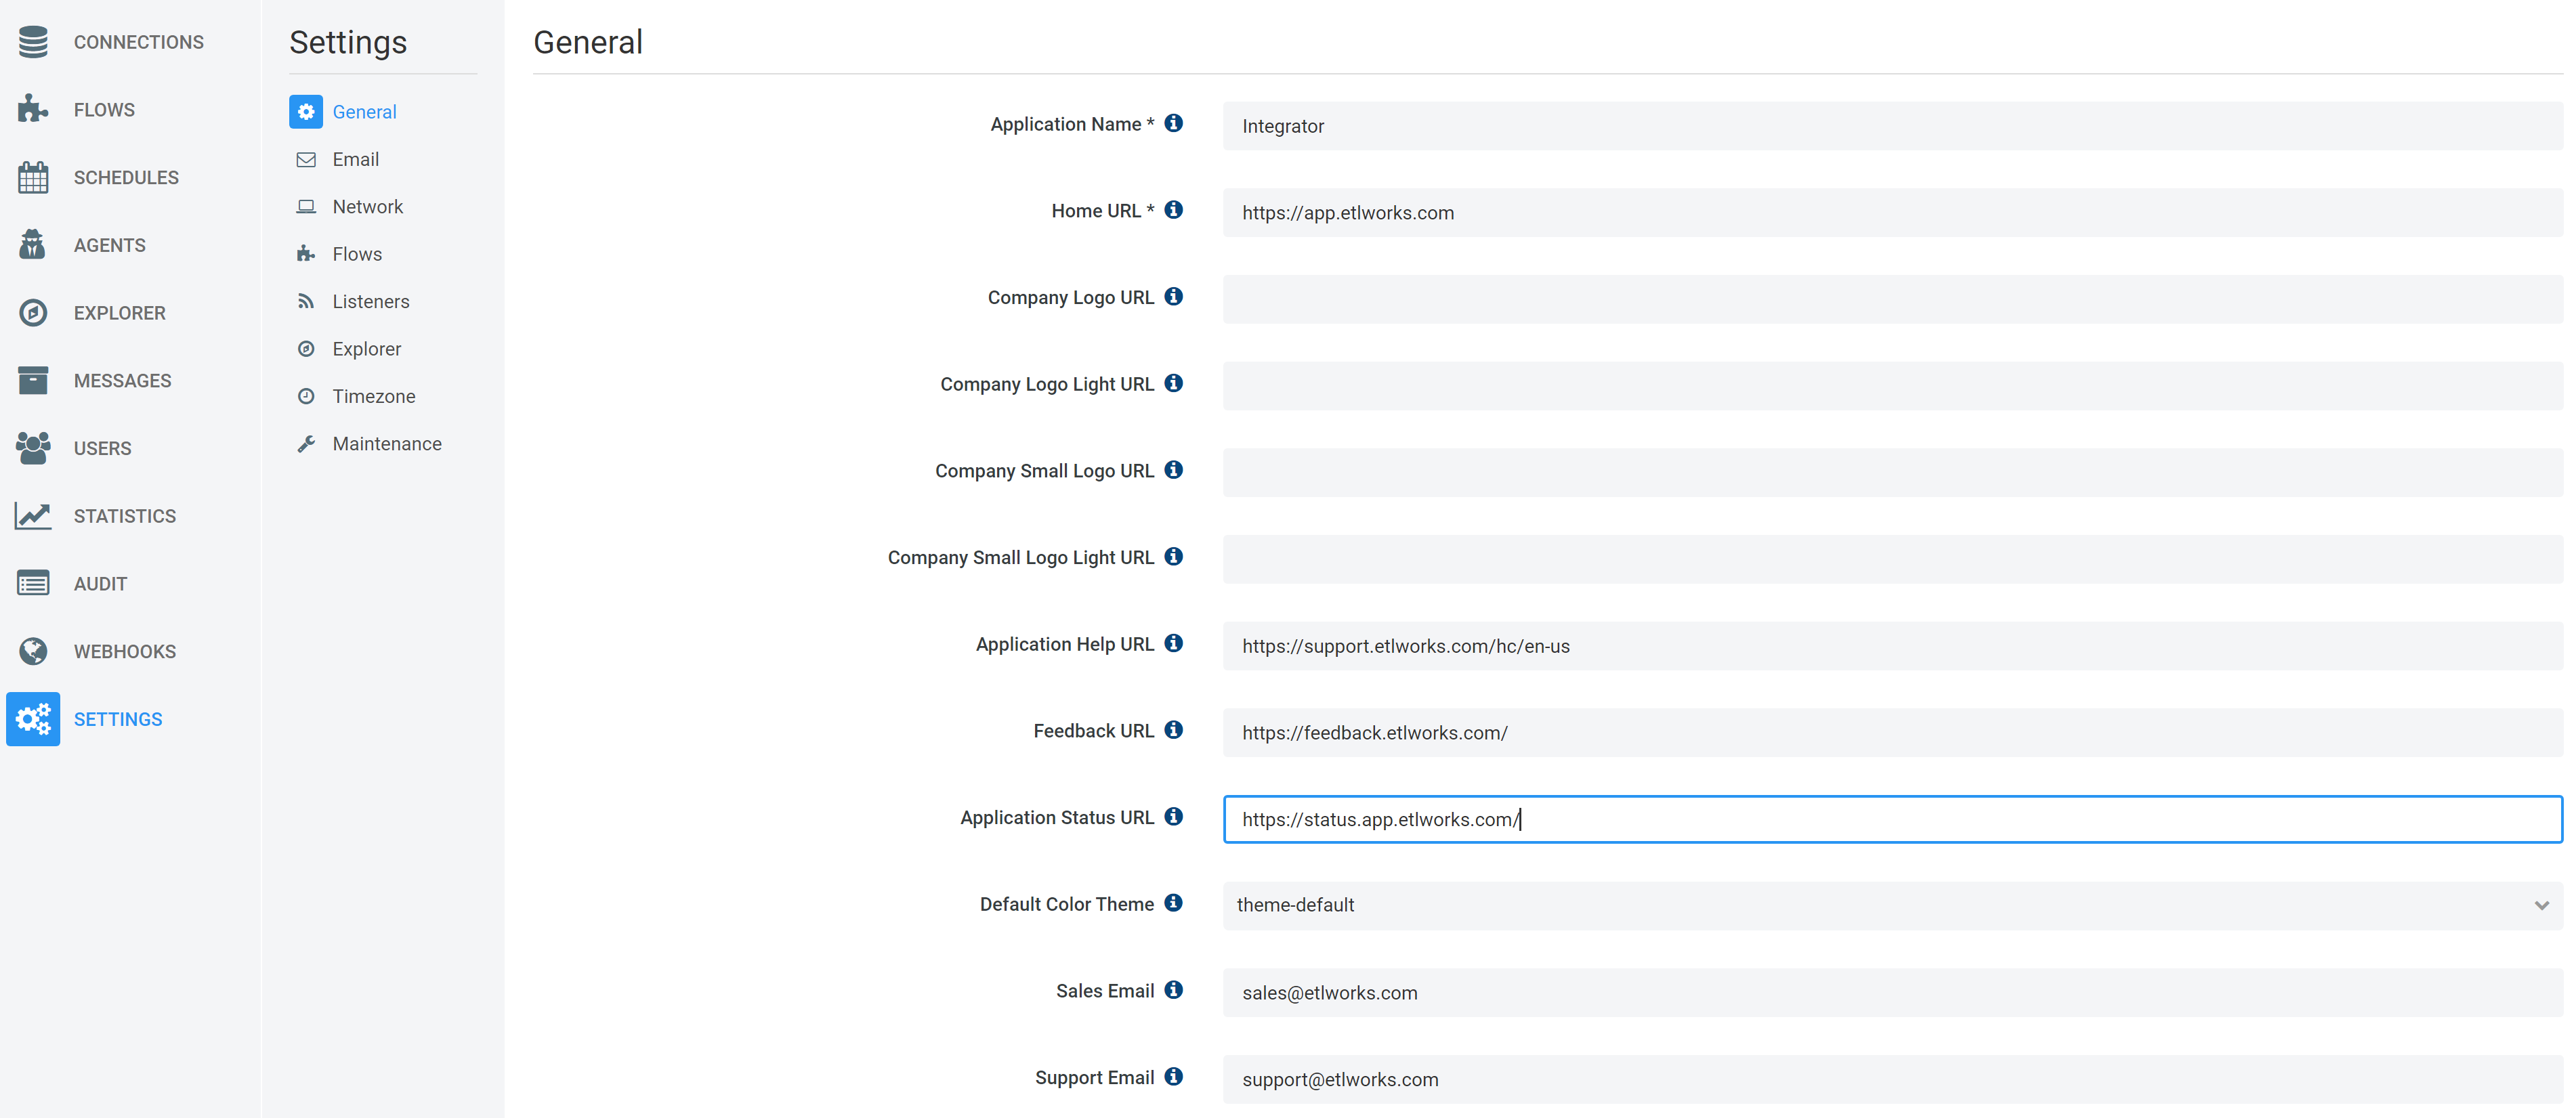Open the Statistics section
This screenshot has height=1118, width=2576.
[x=125, y=516]
